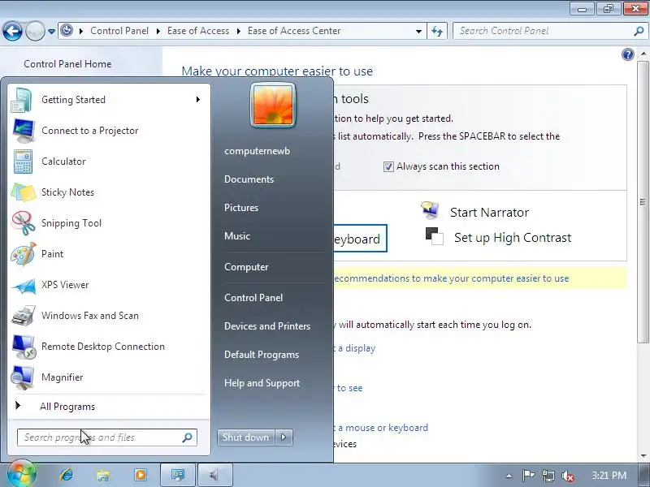Viewport: 650px width, 487px height.
Task: Click the Shut down button
Action: (246, 437)
